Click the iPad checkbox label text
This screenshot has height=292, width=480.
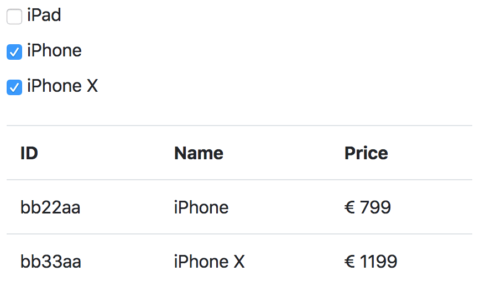point(44,15)
